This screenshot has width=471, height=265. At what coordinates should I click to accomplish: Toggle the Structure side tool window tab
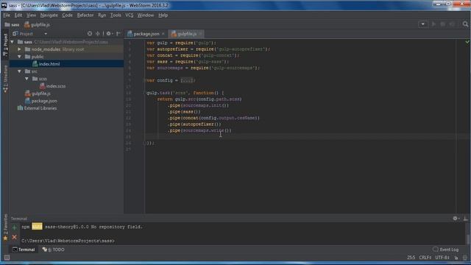tap(5, 79)
